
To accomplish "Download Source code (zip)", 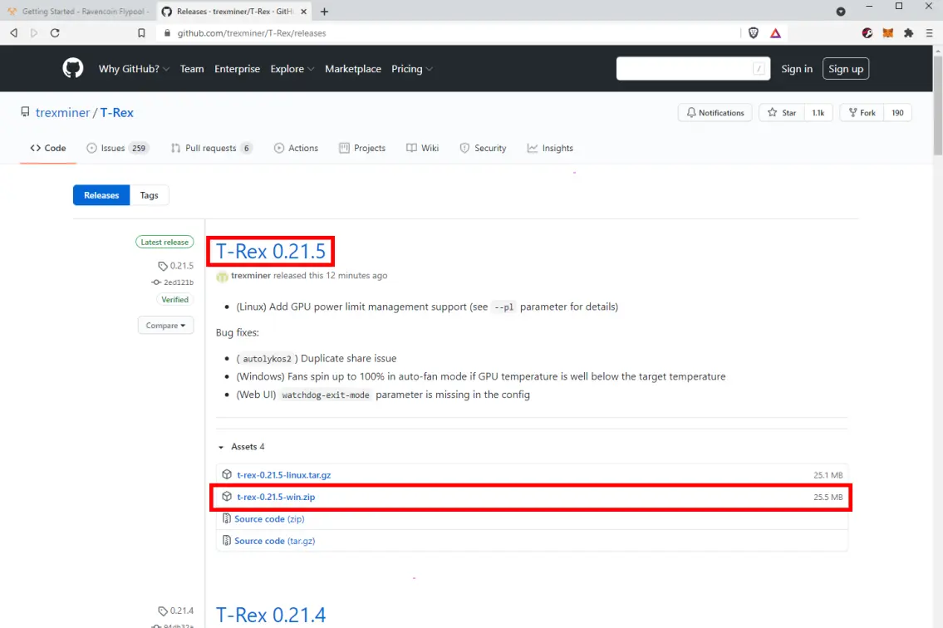I will (x=269, y=518).
